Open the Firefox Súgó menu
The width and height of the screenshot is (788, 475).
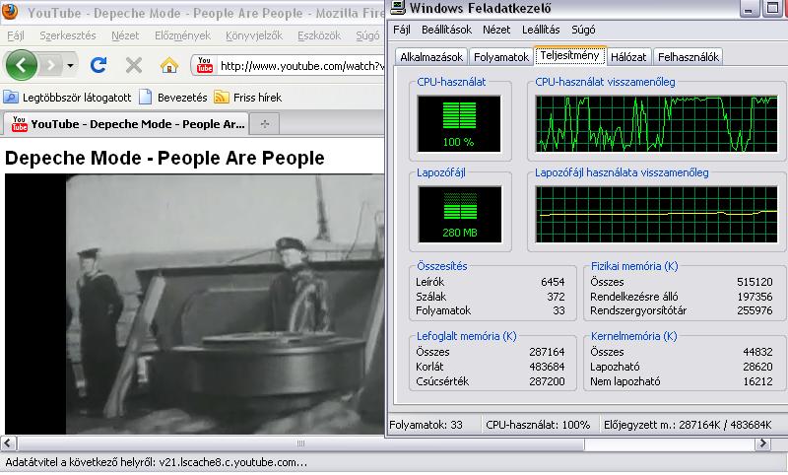367,35
